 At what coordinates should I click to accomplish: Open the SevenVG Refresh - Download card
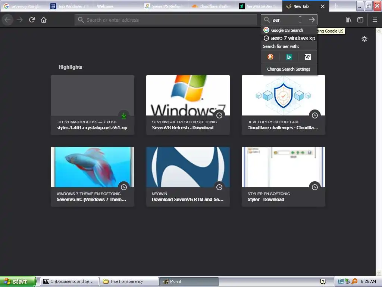click(188, 105)
